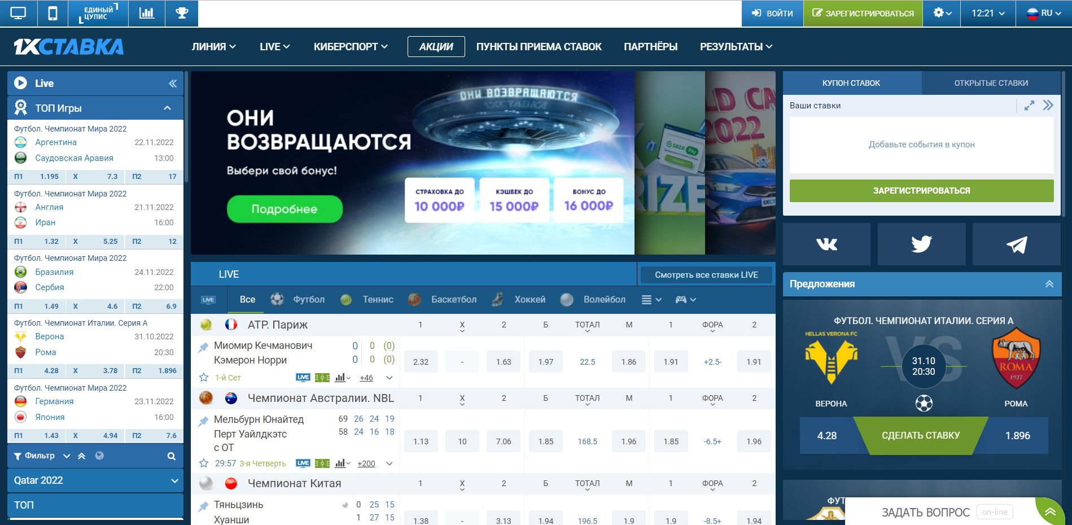
Task: Click the live monitor icon in sports bar
Action: point(208,300)
